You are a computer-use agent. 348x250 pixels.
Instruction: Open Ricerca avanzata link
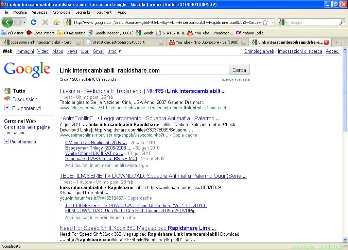235,79
